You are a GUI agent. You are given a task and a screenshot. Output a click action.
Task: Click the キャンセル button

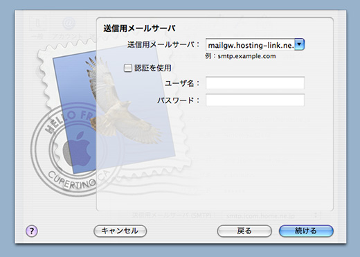(120, 231)
